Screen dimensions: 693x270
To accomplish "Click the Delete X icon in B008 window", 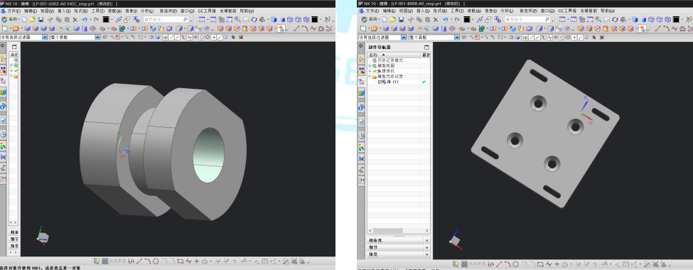I will pos(436,19).
